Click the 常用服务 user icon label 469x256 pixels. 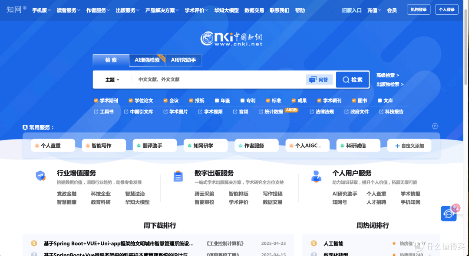pyautogui.click(x=25, y=127)
